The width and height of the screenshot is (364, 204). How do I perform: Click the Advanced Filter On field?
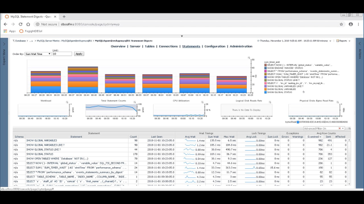320,129
